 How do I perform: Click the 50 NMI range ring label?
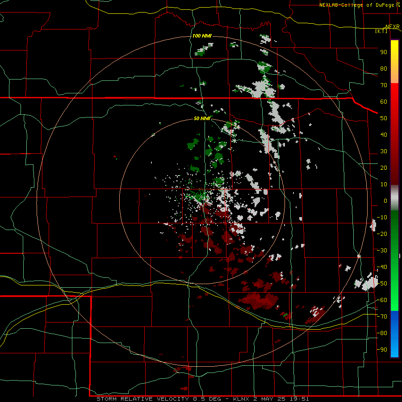point(202,118)
